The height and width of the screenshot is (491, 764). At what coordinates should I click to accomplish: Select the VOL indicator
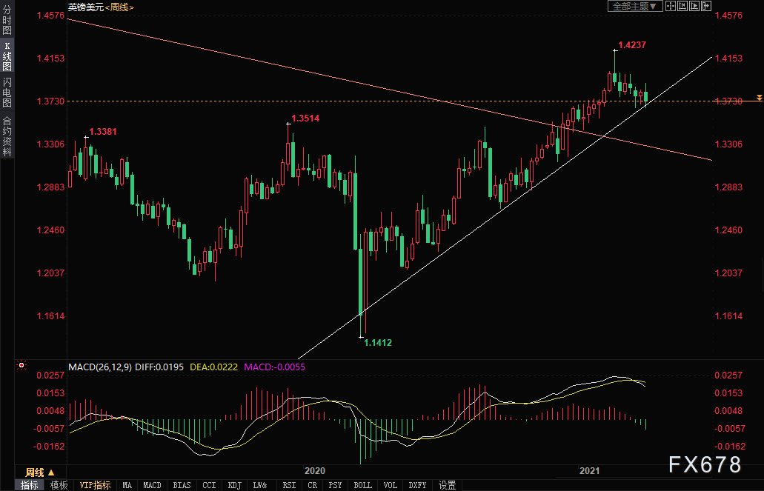pyautogui.click(x=390, y=485)
